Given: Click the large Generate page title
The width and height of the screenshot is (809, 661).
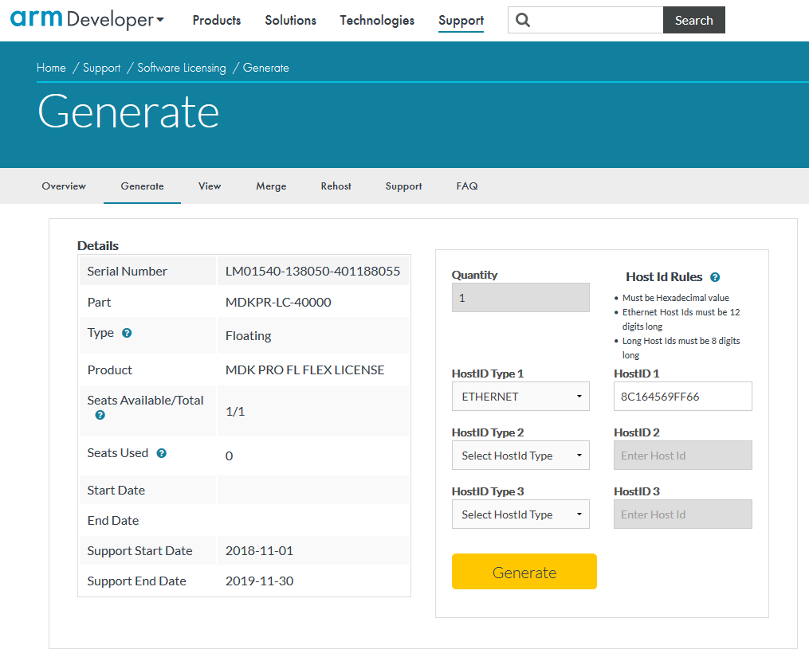Looking at the screenshot, I should (x=128, y=111).
